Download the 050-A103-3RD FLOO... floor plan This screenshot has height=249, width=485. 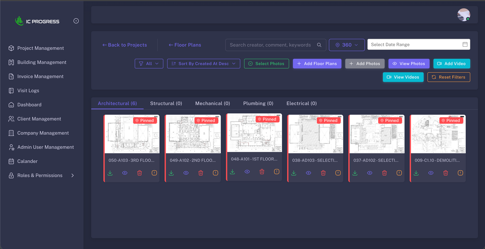coord(110,173)
